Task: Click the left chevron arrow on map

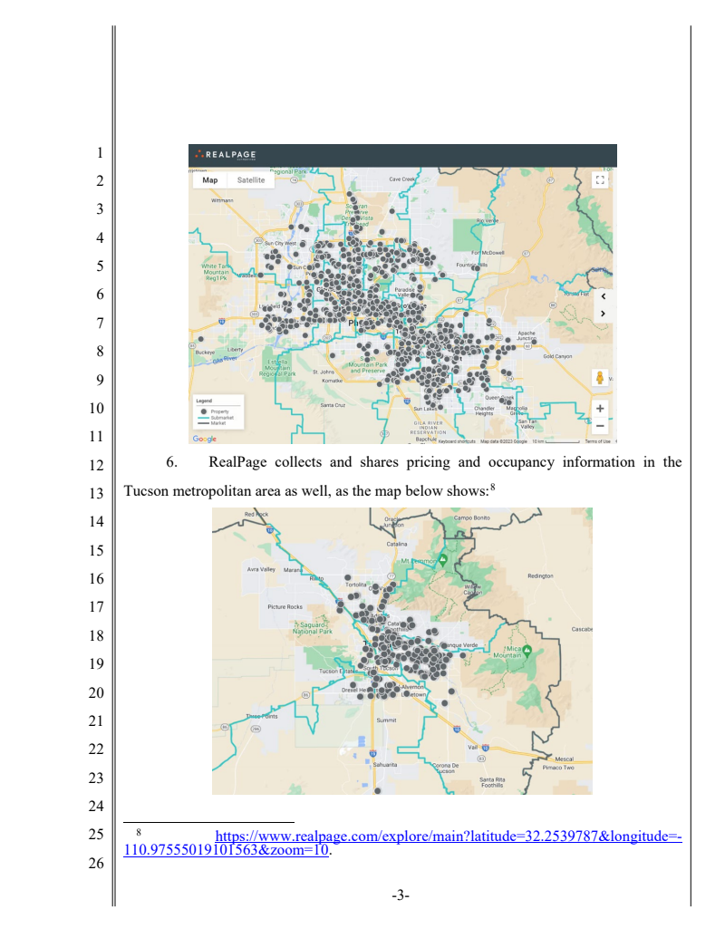Action: click(x=603, y=296)
